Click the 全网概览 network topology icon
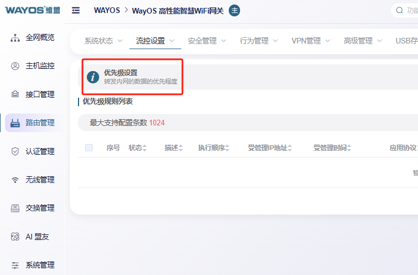418x275 pixels. pyautogui.click(x=15, y=38)
